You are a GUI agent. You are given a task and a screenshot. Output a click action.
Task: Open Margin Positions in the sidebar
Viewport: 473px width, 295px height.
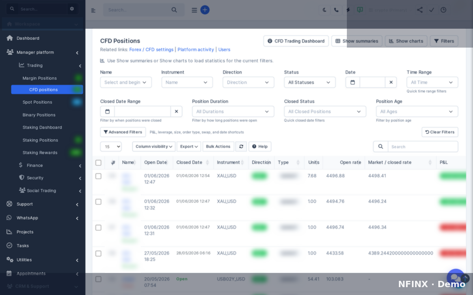(x=39, y=78)
